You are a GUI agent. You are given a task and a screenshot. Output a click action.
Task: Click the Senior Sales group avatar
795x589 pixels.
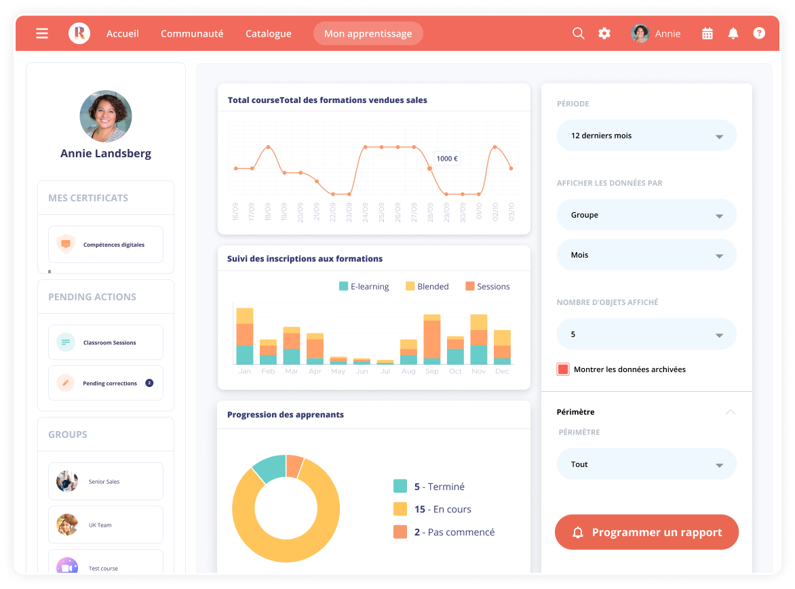click(67, 481)
